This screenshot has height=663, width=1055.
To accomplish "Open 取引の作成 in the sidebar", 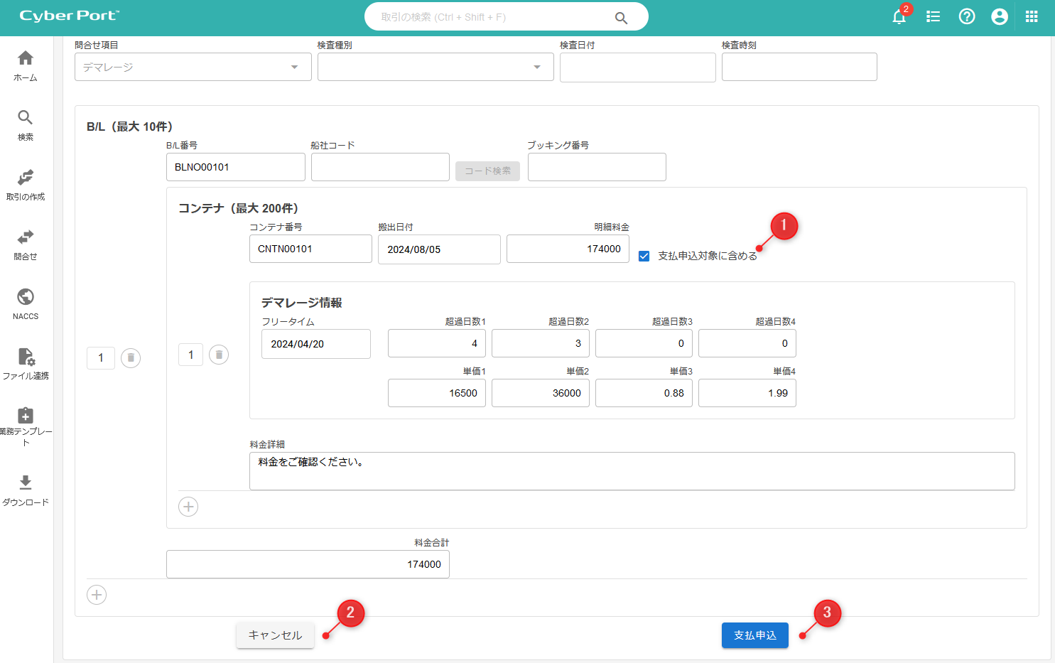I will (x=26, y=185).
